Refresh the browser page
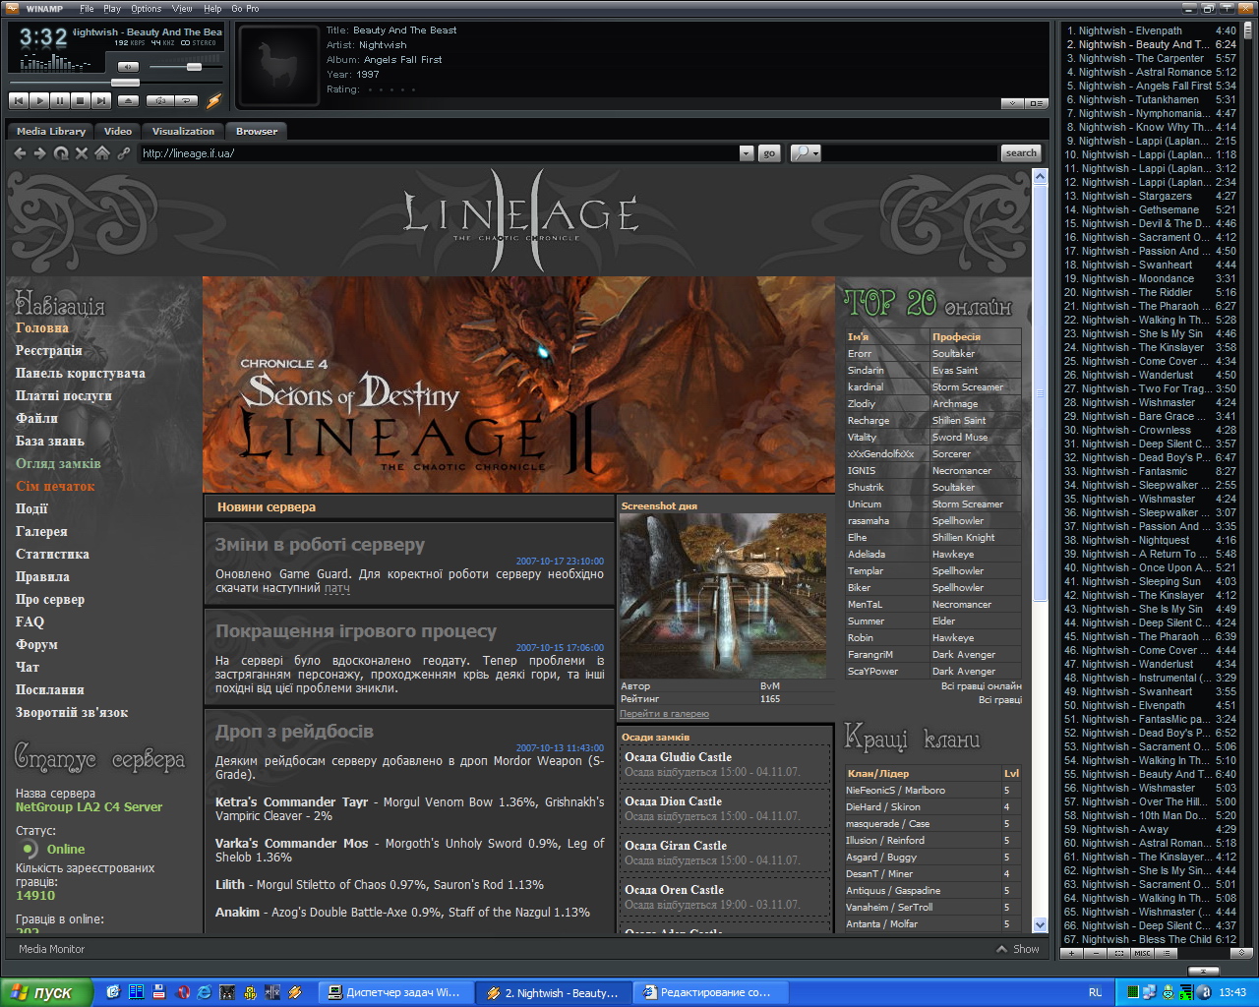The image size is (1259, 1007). point(61,152)
